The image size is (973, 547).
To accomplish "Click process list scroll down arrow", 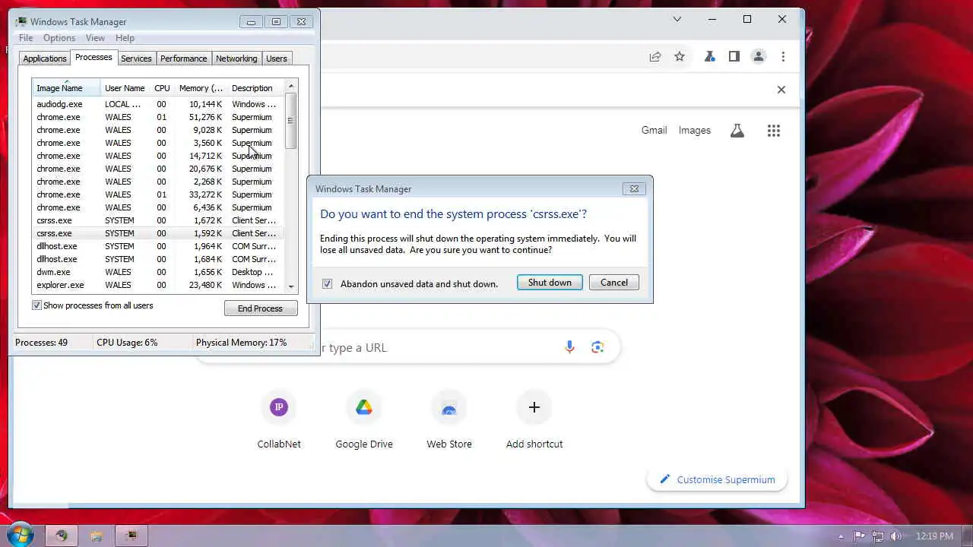I will pos(291,286).
